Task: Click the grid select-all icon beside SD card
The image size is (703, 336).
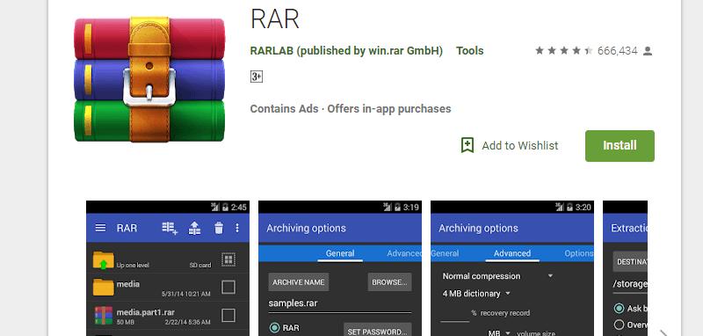Action: [228, 259]
